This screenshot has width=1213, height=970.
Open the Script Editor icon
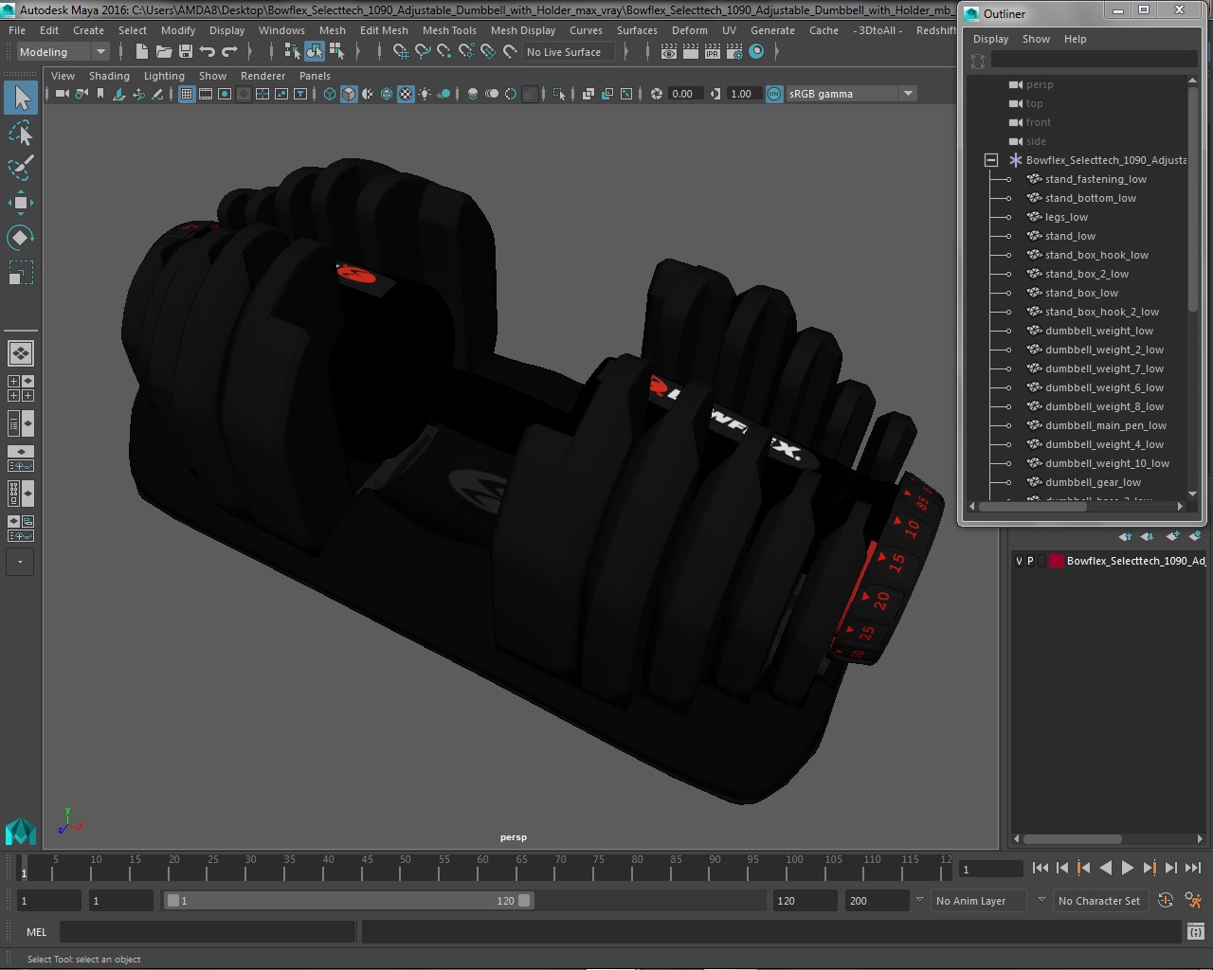pyautogui.click(x=1196, y=932)
